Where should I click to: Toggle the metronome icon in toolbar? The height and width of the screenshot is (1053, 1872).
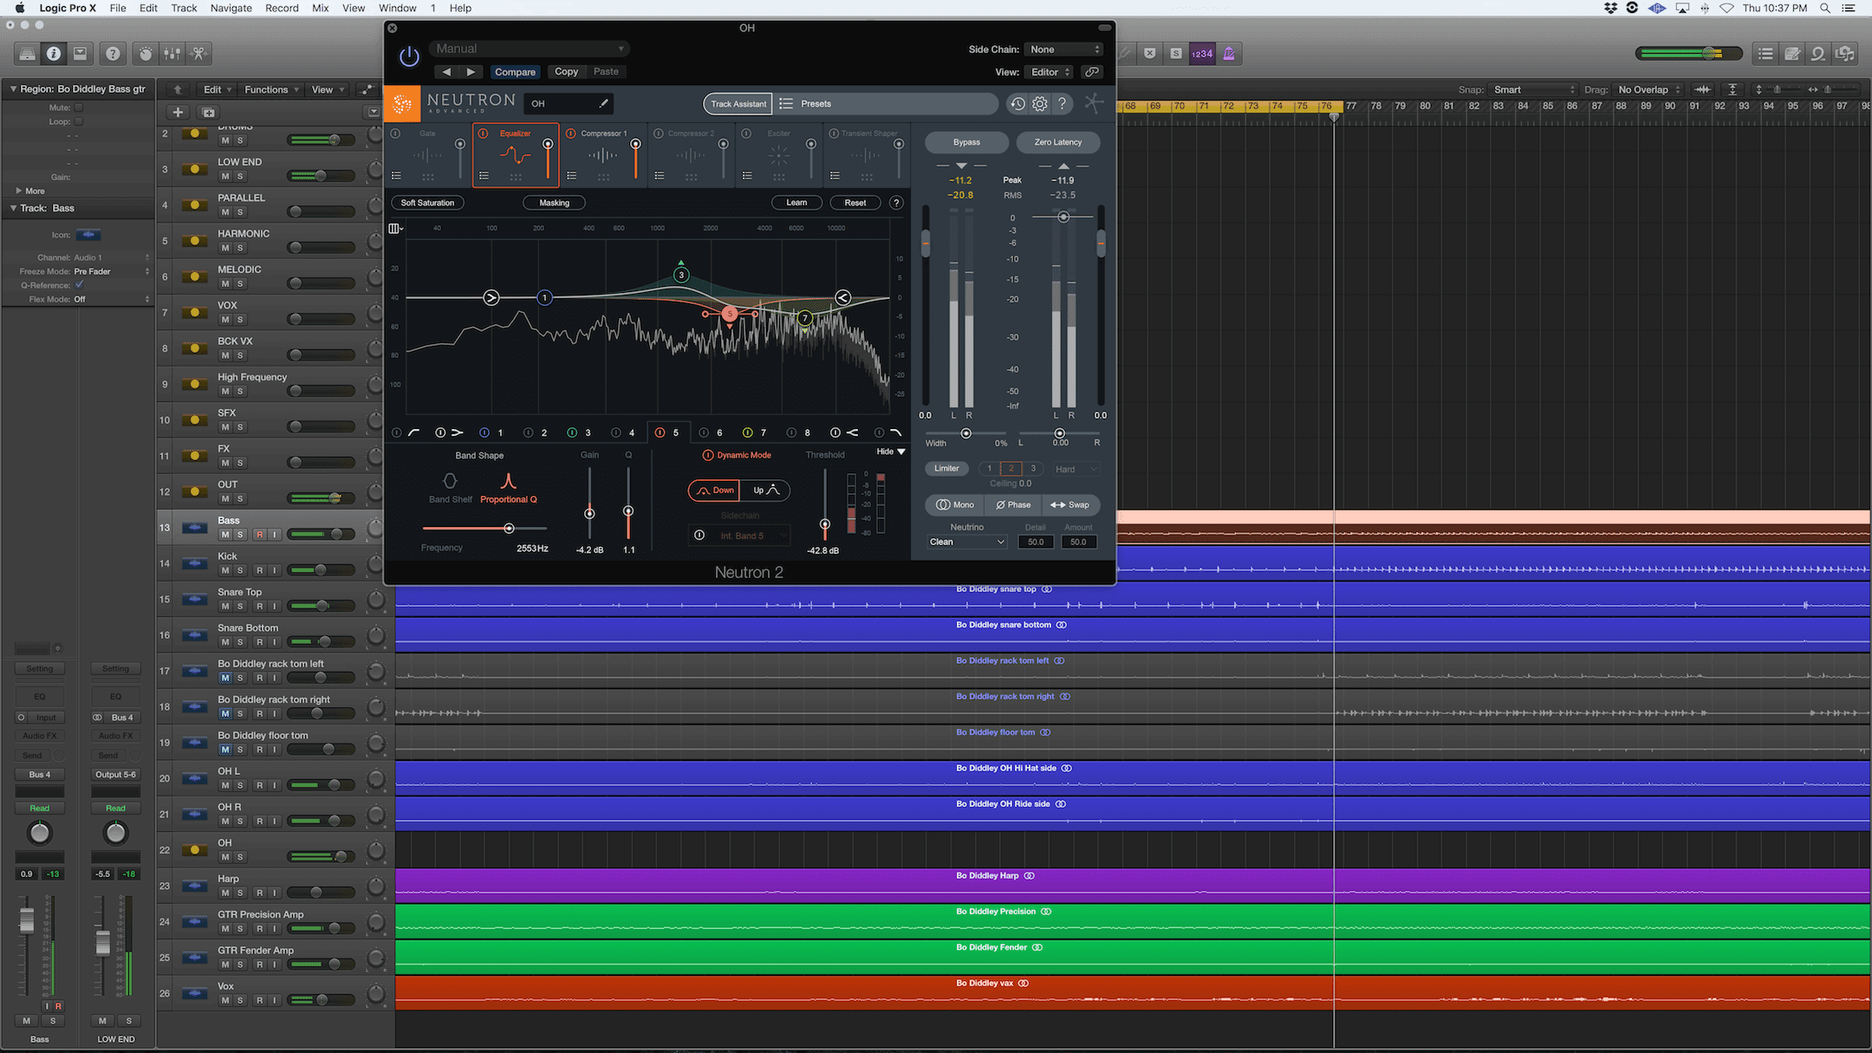[1229, 54]
